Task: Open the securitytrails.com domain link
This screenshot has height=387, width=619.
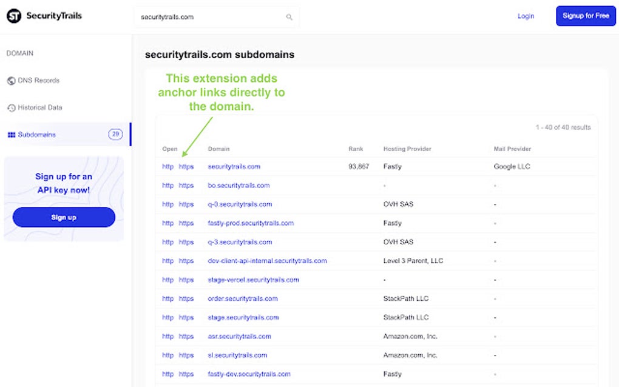Action: pos(234,166)
